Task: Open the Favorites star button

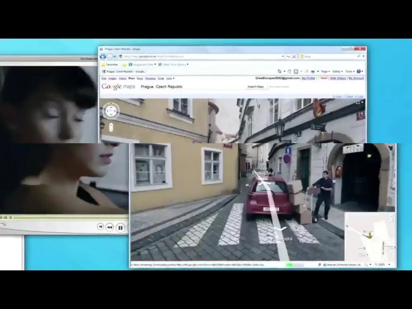Action: 110,64
